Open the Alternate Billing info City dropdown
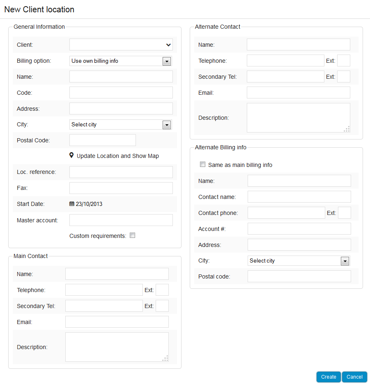The width and height of the screenshot is (370, 386). click(299, 261)
